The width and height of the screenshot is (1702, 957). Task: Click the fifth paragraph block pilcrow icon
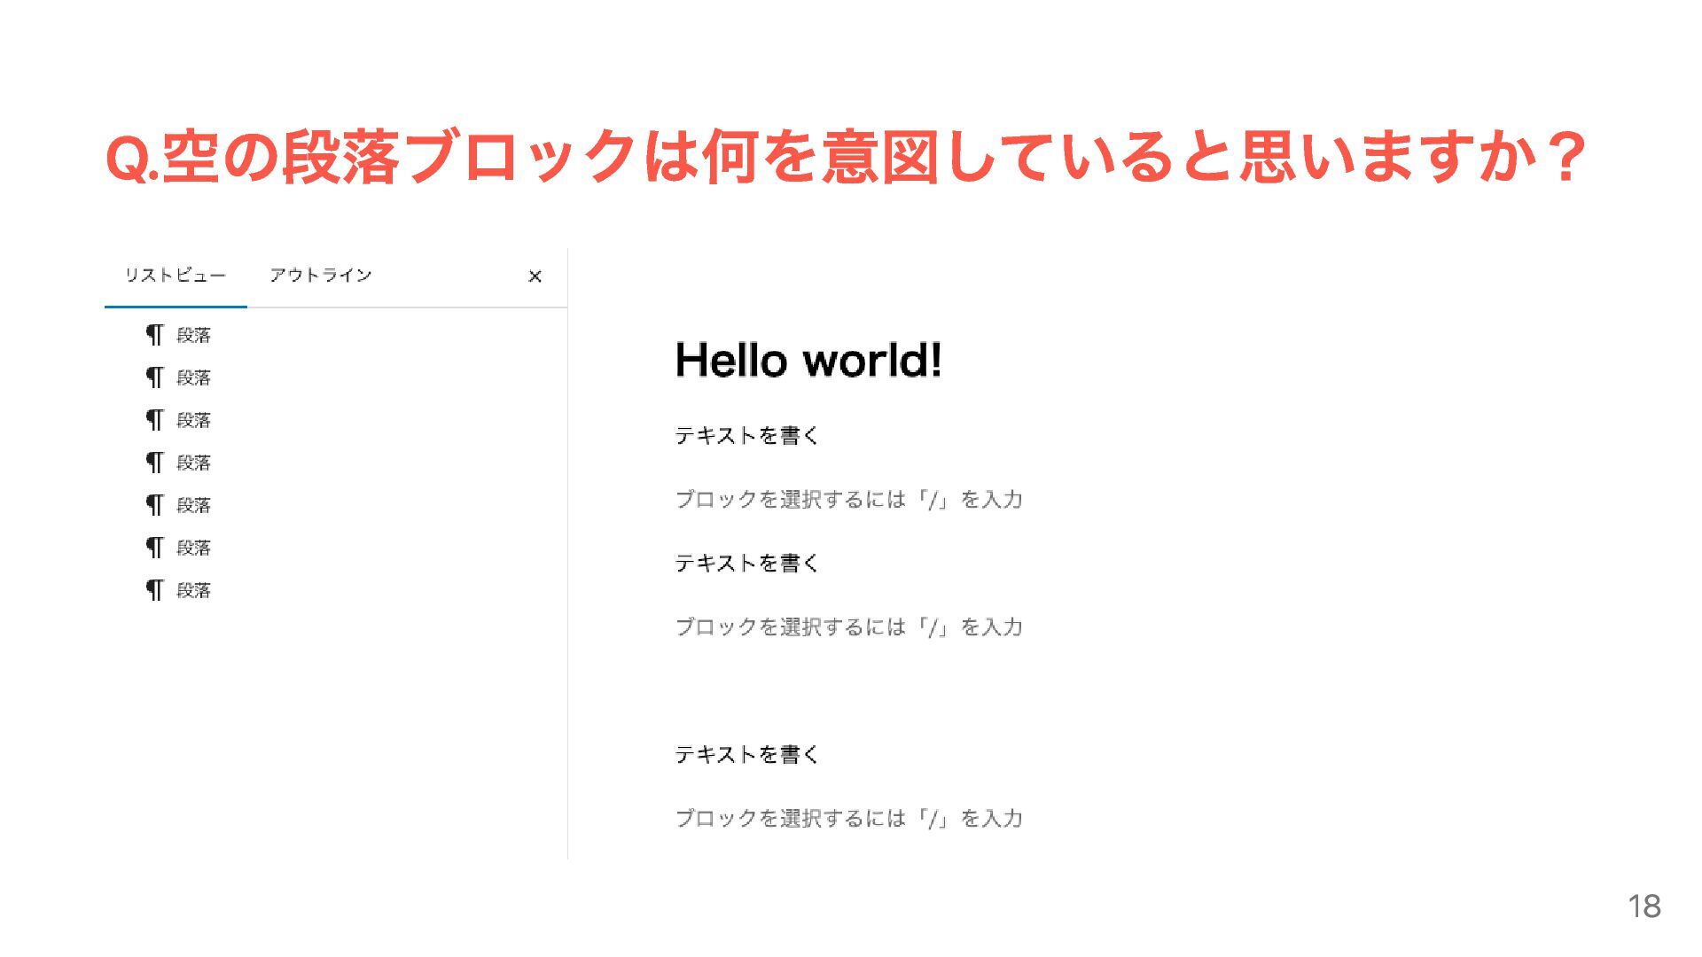pos(155,505)
